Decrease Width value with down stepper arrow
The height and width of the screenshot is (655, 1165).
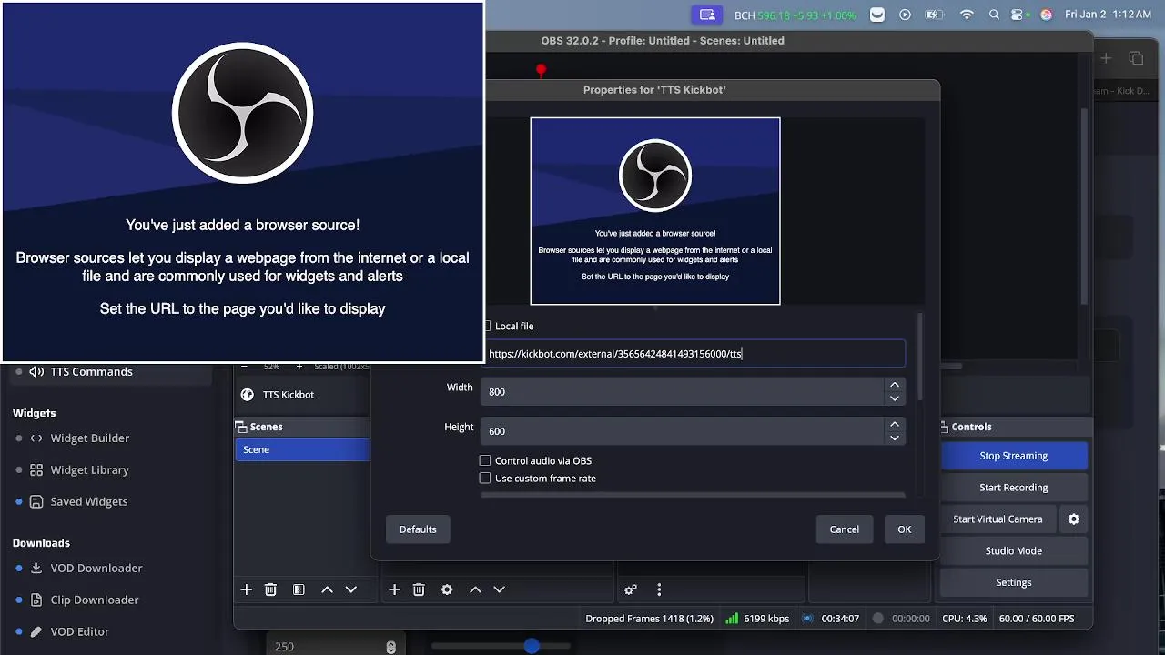(x=895, y=398)
